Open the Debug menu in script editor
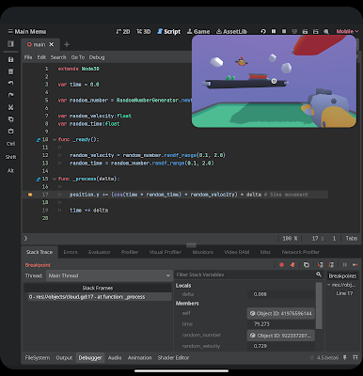Screen dimensions: 363x376 97,57
